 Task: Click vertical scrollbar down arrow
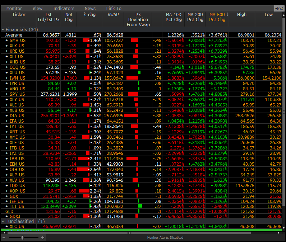tap(283, 228)
